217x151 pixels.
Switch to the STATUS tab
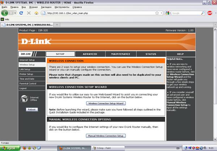(x=151, y=54)
